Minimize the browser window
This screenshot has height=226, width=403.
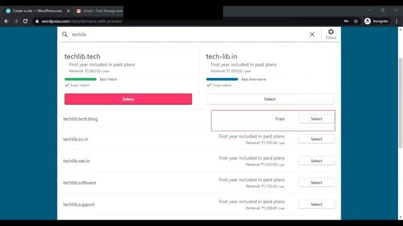[369, 10]
